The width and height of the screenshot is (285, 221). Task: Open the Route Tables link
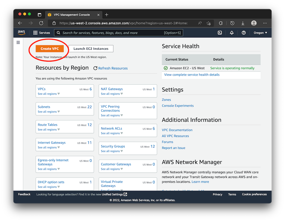[48, 125]
